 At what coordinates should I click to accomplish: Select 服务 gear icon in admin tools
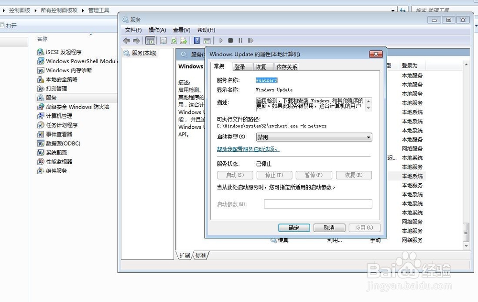point(41,98)
